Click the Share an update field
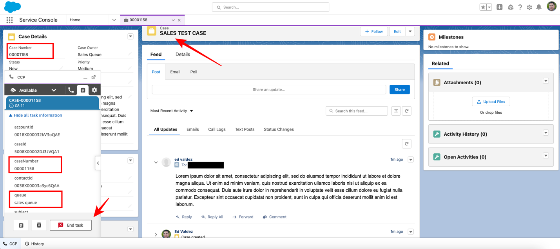This screenshot has height=249, width=560. click(269, 89)
